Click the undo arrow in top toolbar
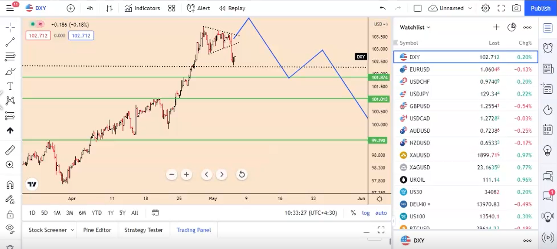Image resolution: width=557 pixels, height=249 pixels. click(382, 8)
